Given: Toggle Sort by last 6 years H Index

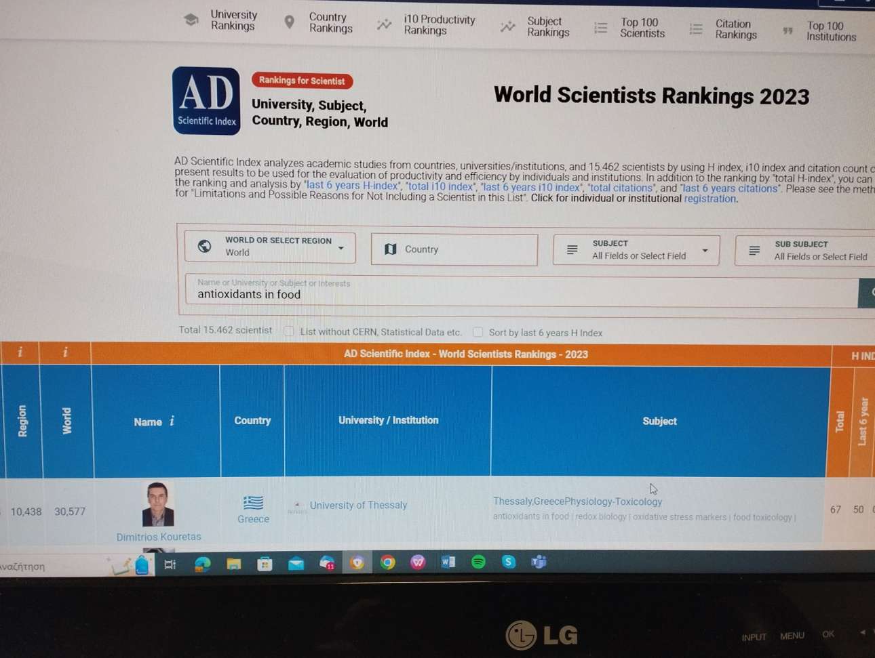Looking at the screenshot, I should 478,332.
